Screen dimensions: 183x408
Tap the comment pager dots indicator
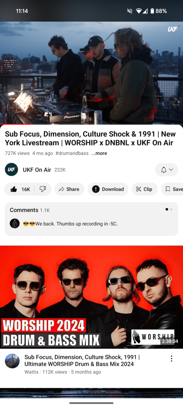click(x=169, y=209)
